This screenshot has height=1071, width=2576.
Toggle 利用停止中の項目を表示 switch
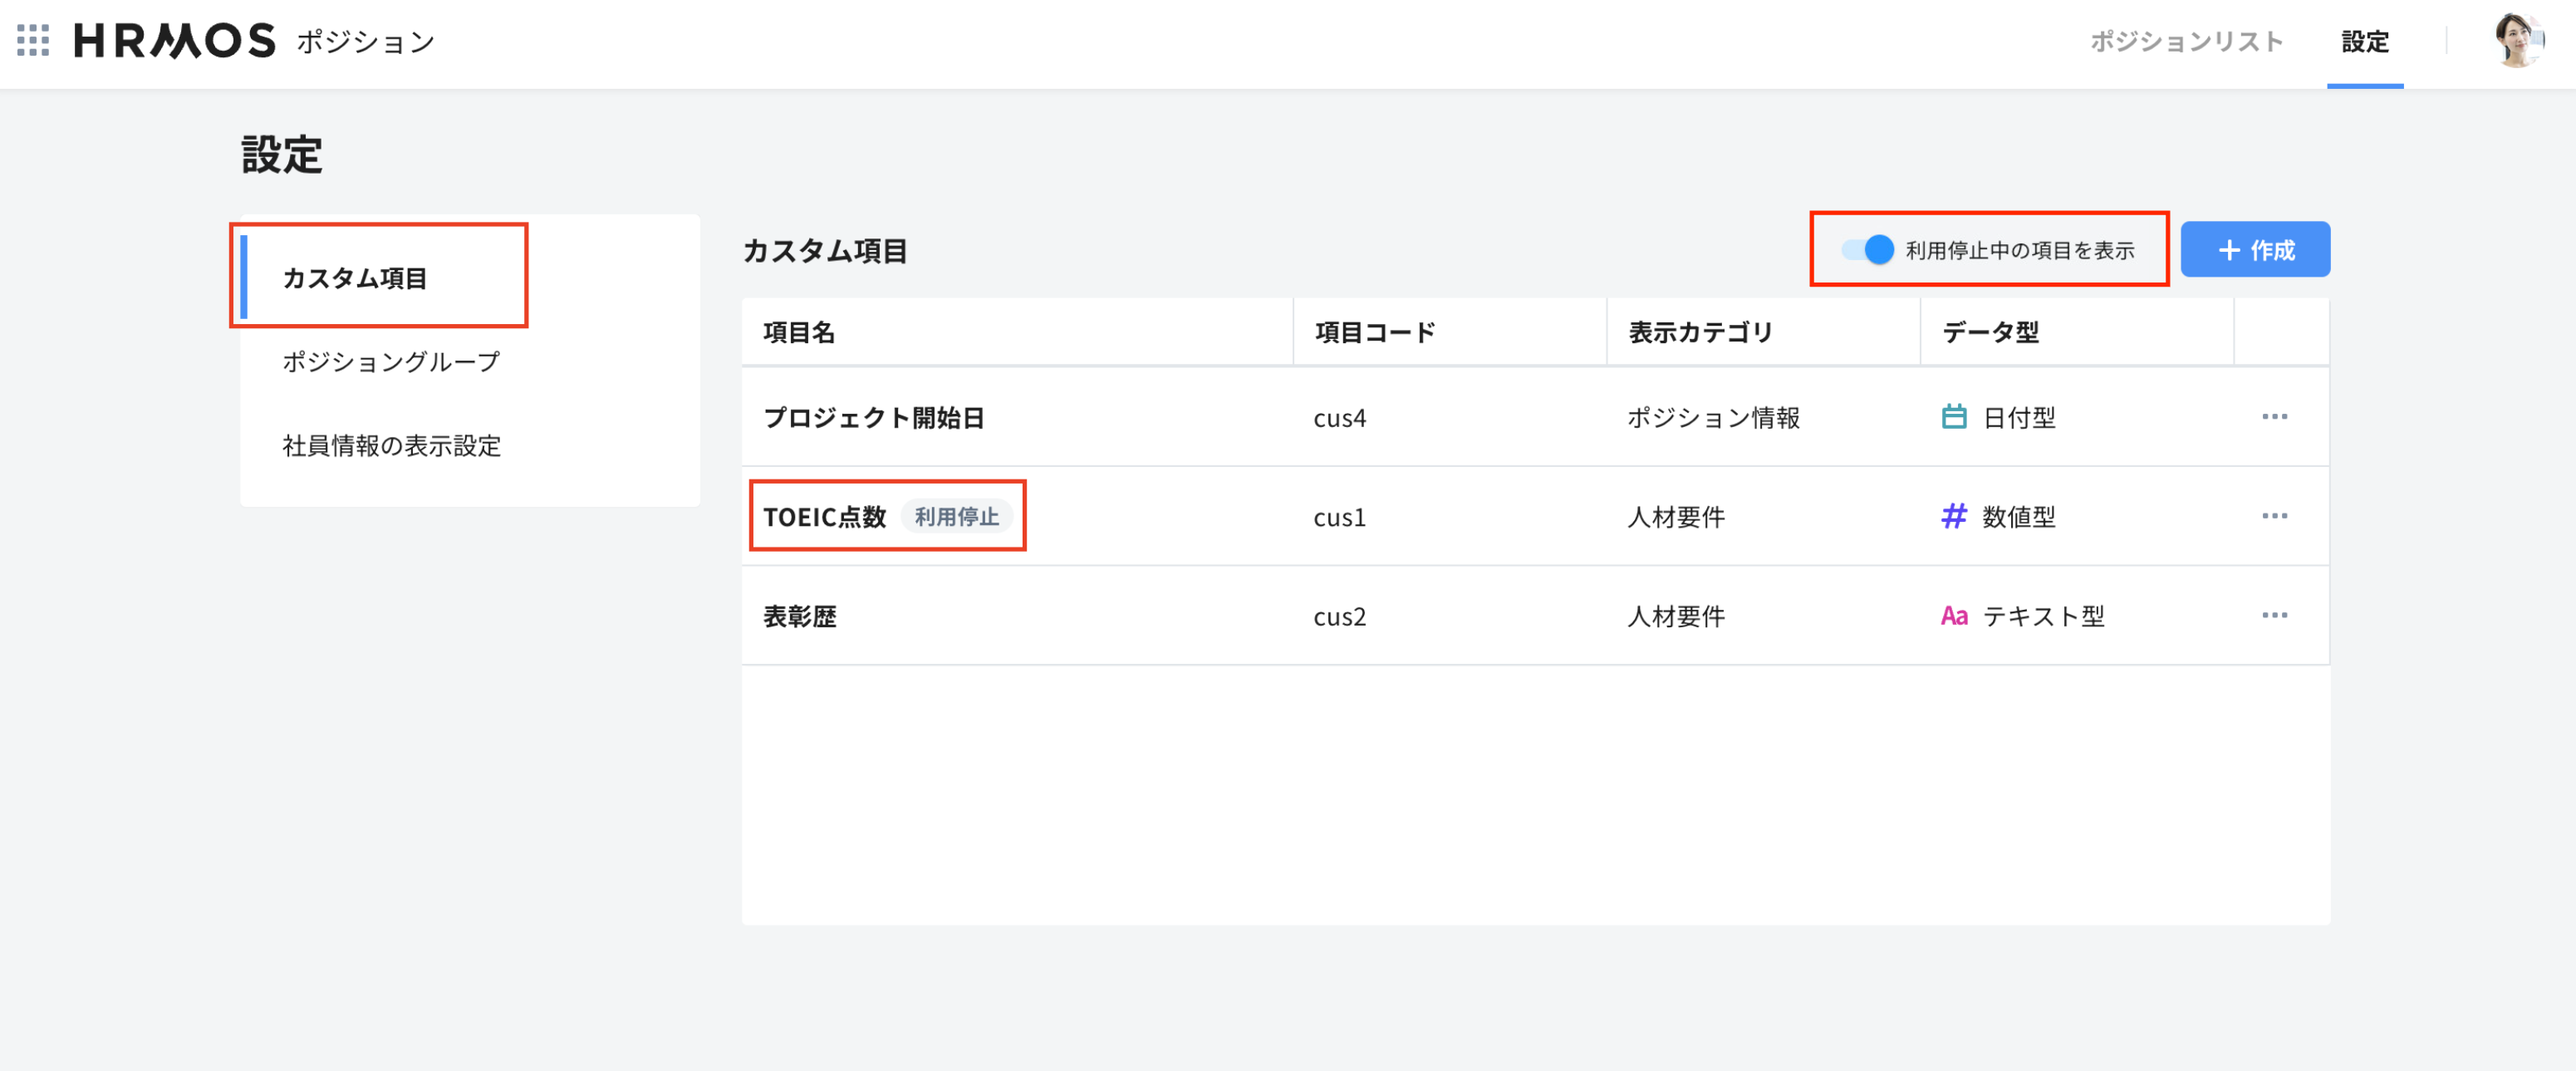tap(1867, 250)
